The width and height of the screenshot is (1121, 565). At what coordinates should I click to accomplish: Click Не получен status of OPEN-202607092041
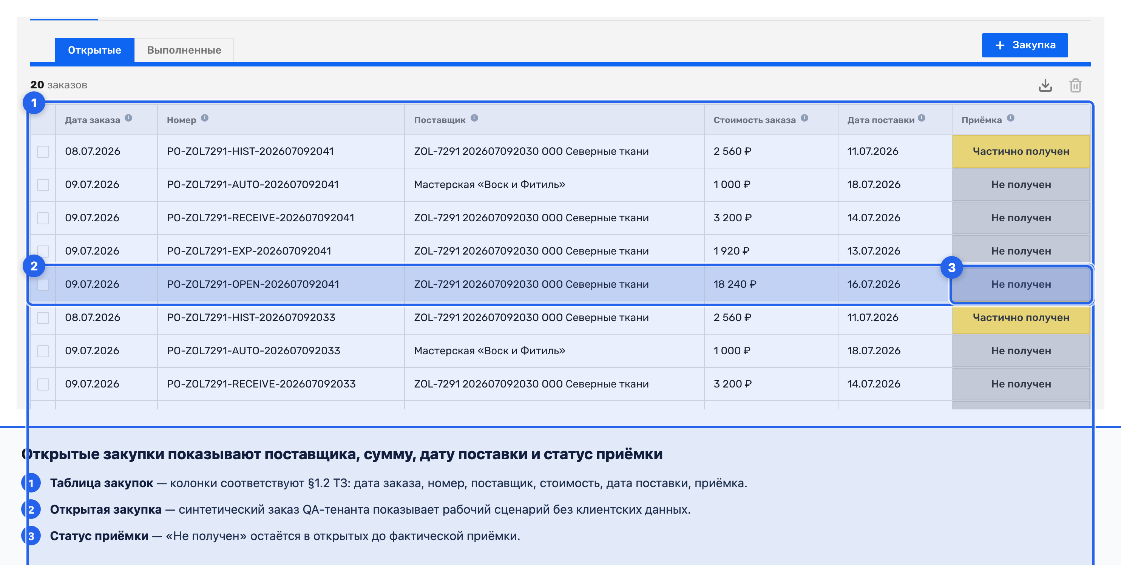[1021, 284]
